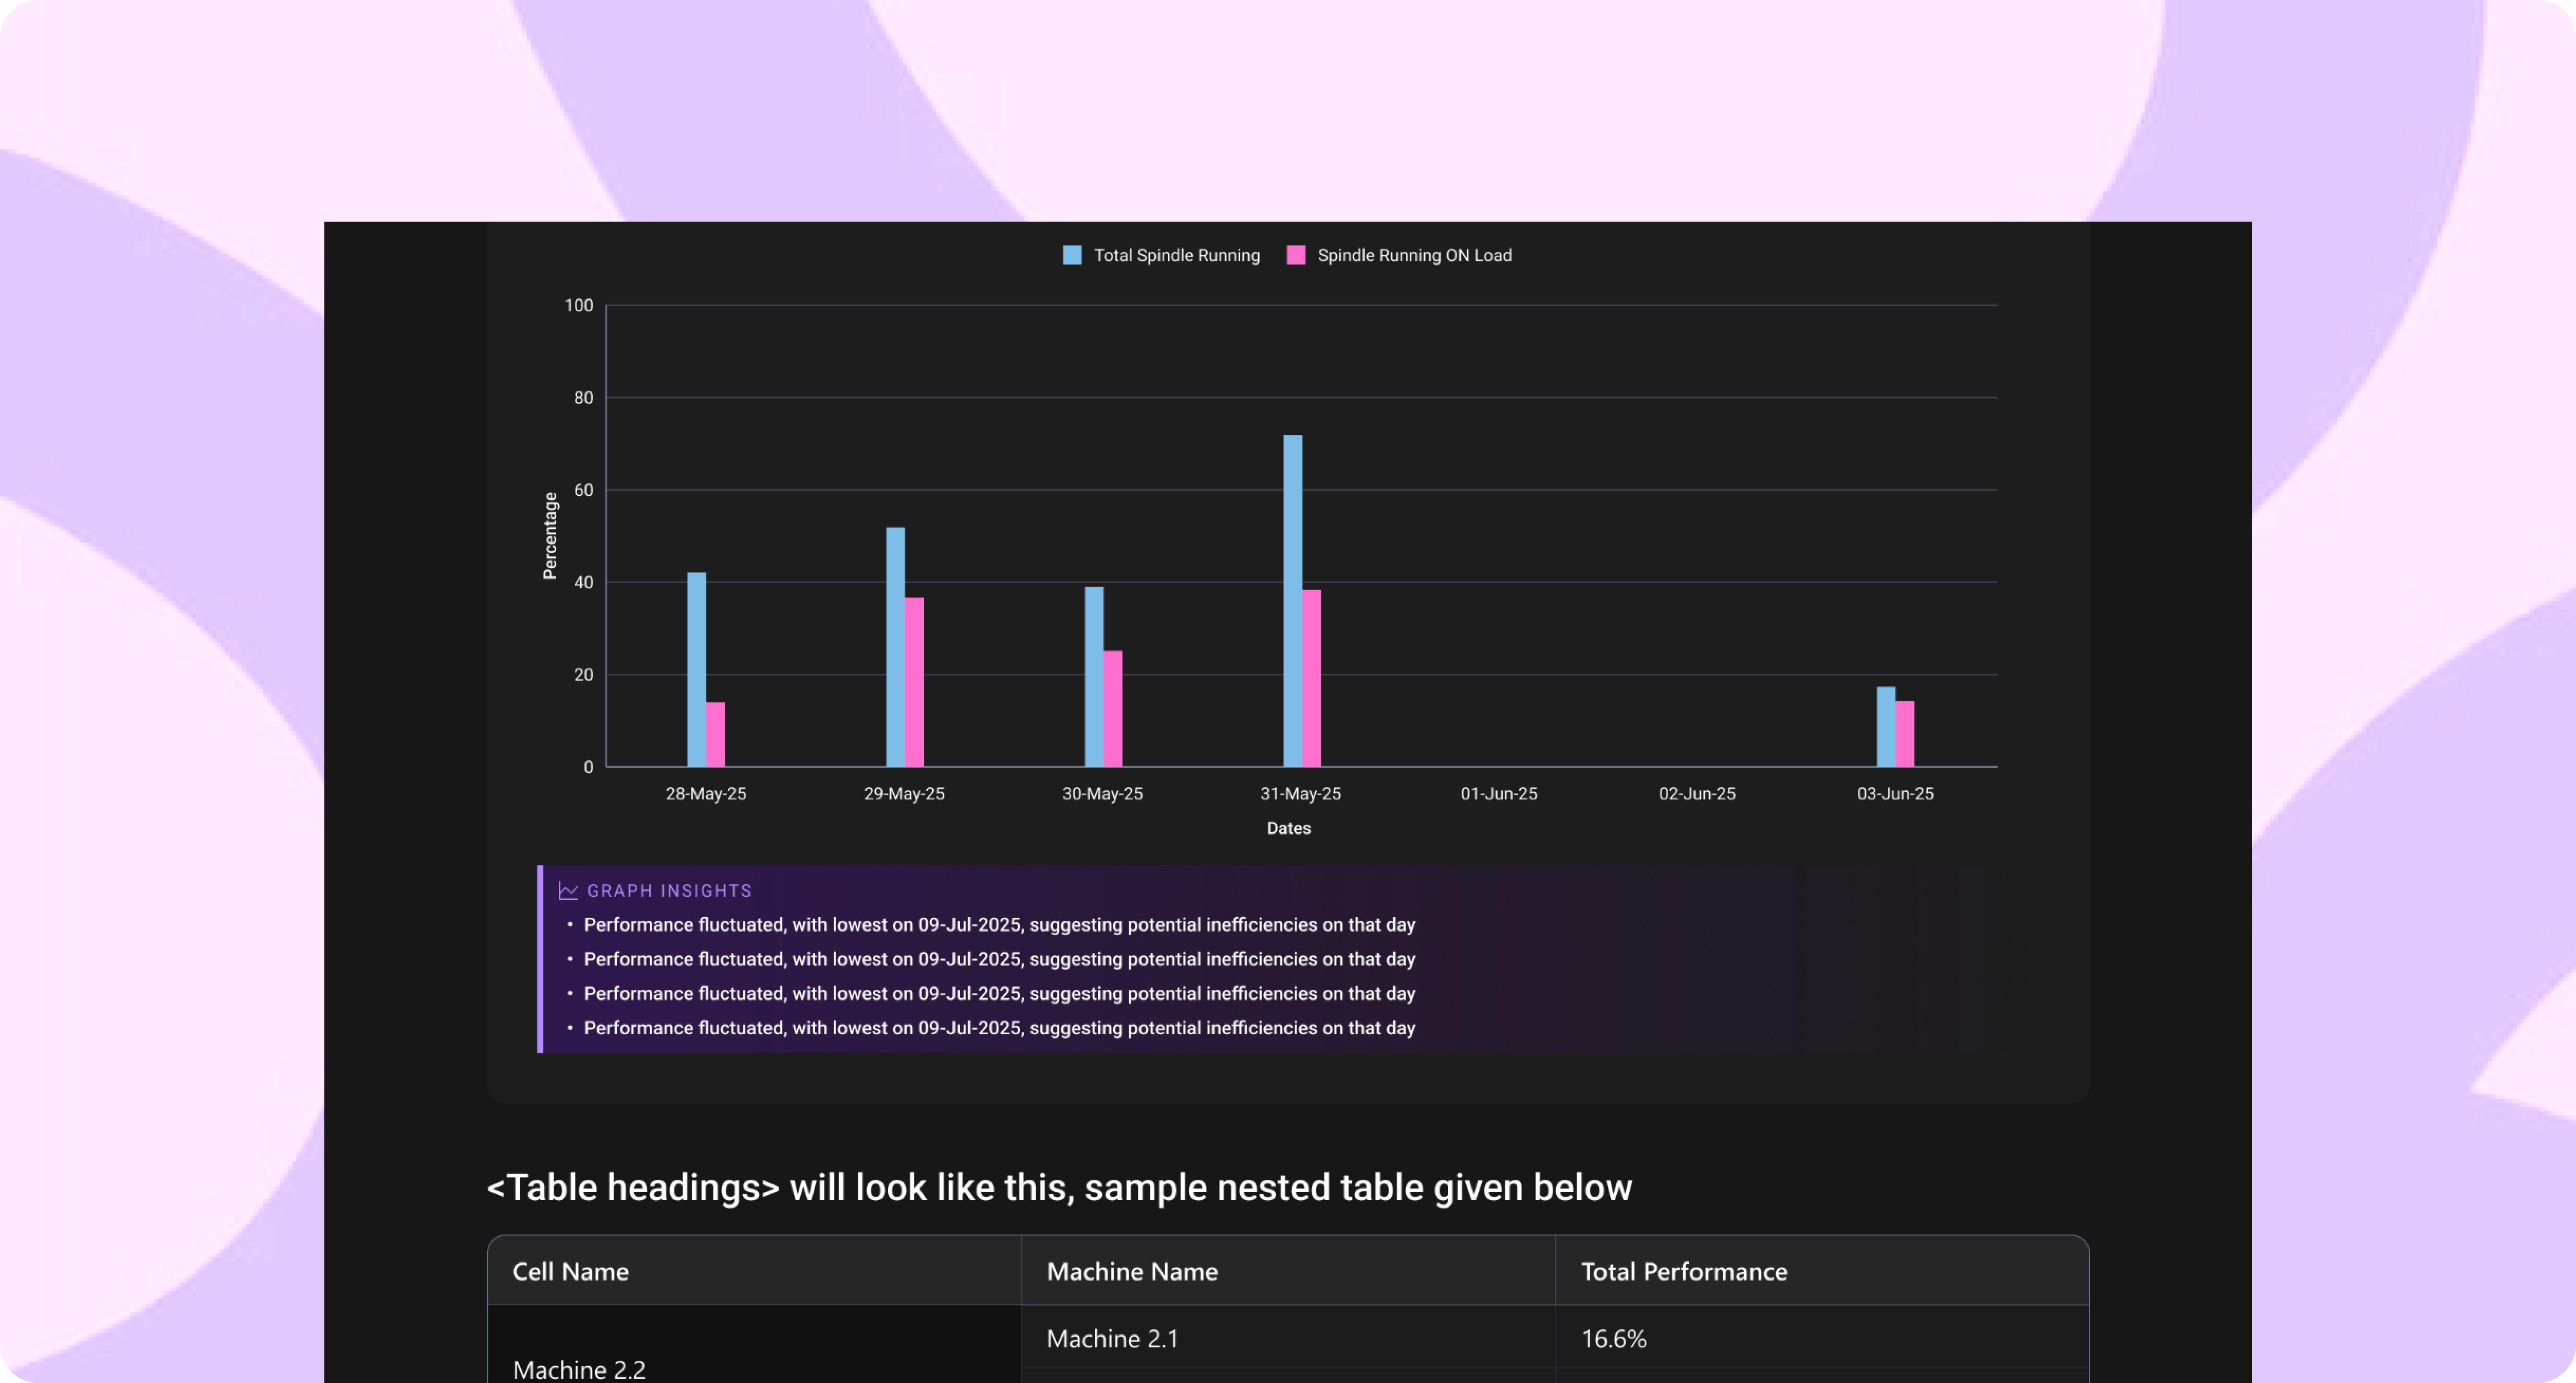Viewport: 2576px width, 1383px height.
Task: Click the GRAPH INSIGHTS heading text
Action: [x=669, y=890]
